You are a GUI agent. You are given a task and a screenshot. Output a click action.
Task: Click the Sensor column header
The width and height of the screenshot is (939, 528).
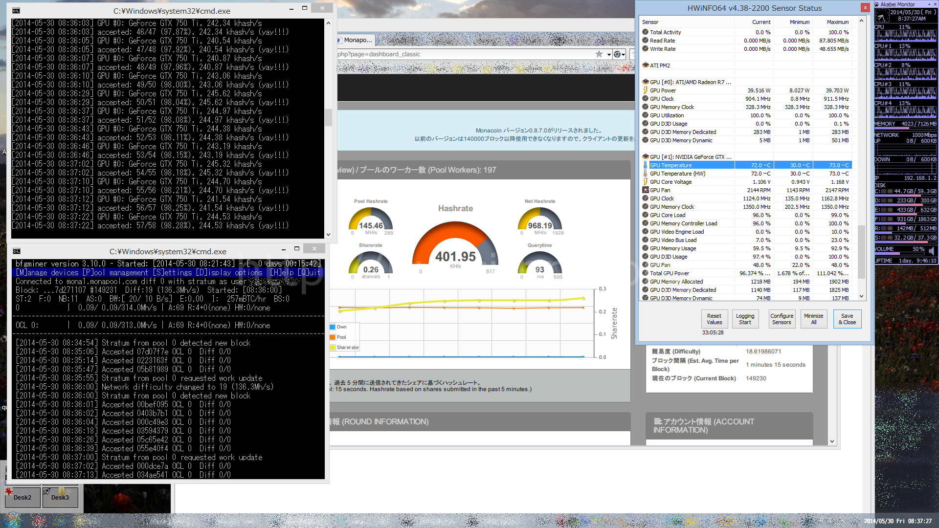687,22
